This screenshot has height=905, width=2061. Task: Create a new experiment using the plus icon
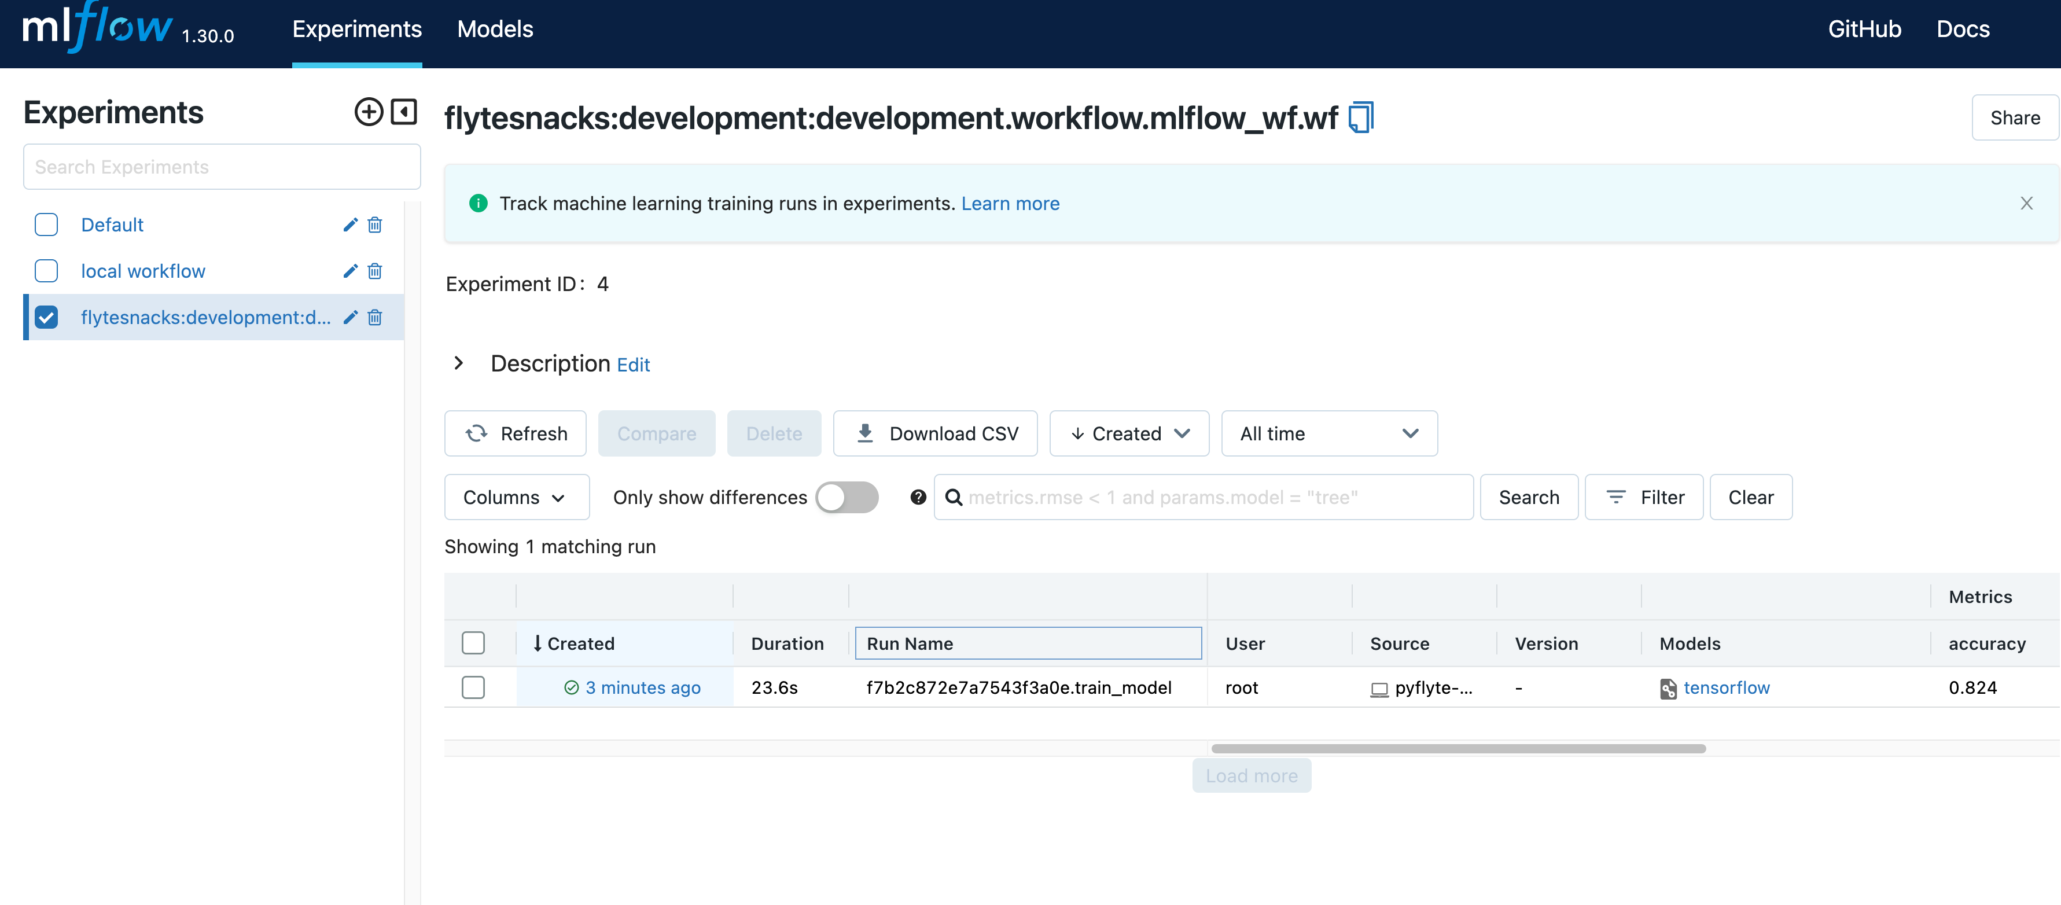pos(368,112)
